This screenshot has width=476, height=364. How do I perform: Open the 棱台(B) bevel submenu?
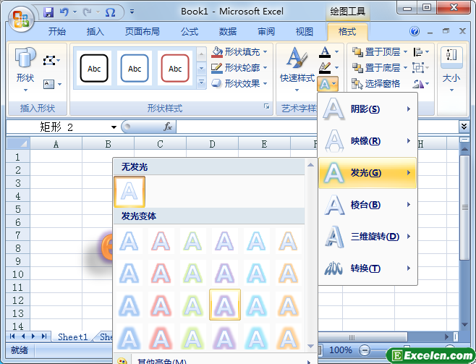pyautogui.click(x=367, y=205)
